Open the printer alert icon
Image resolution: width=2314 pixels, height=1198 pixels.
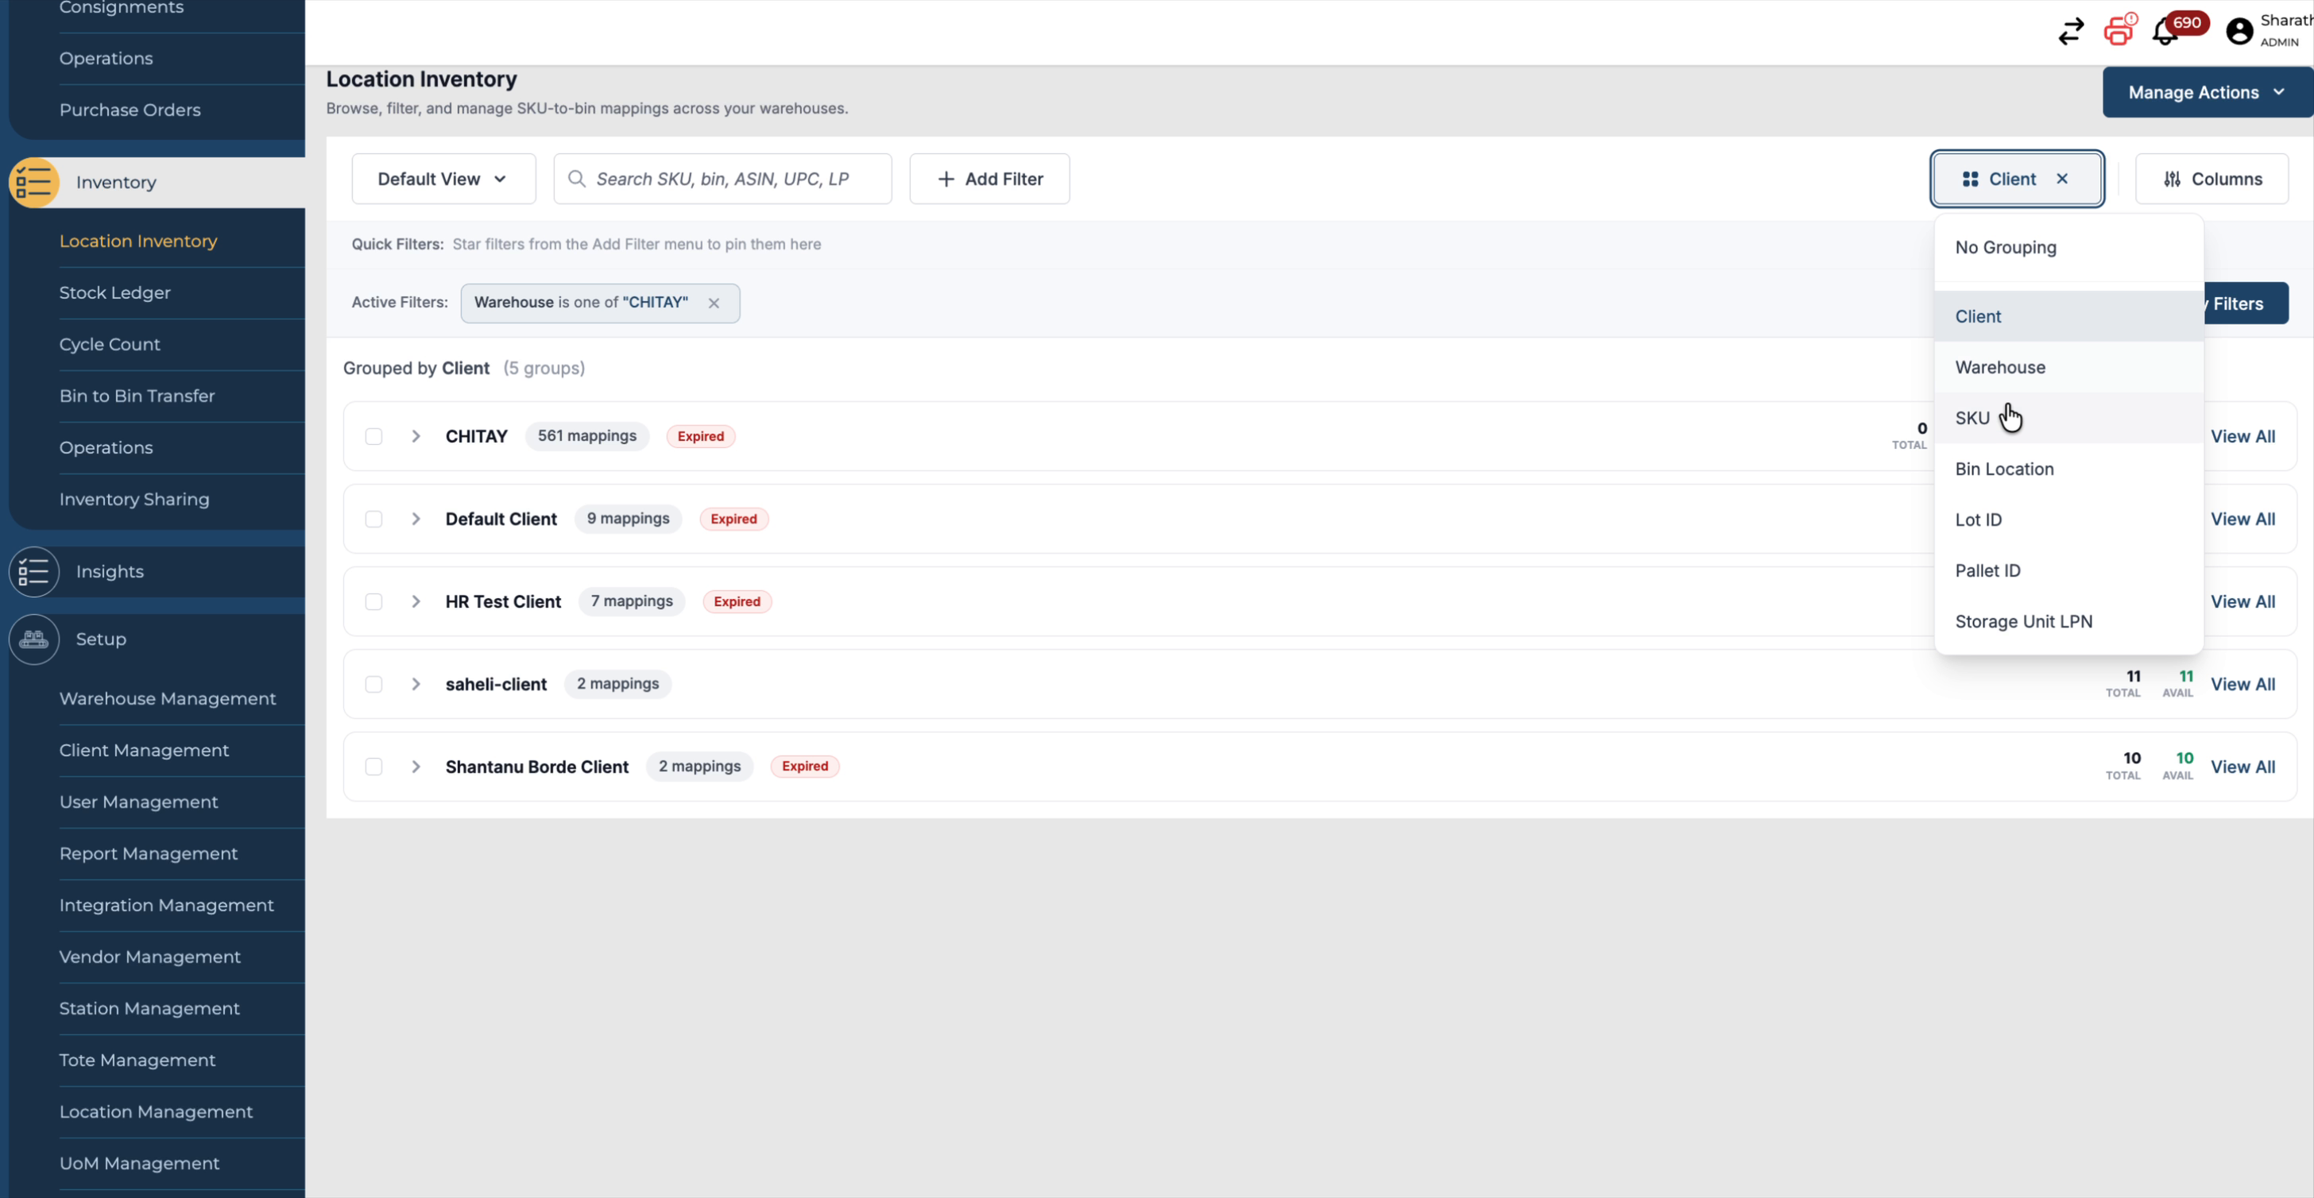[2120, 29]
